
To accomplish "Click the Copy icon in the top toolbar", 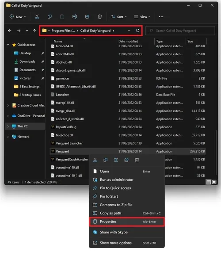I will pyautogui.click(x=50, y=17).
